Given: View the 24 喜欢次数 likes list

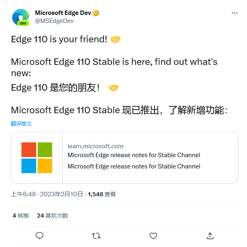Looking at the screenshot, I should coord(52,216).
